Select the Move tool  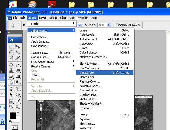click(x=18, y=47)
